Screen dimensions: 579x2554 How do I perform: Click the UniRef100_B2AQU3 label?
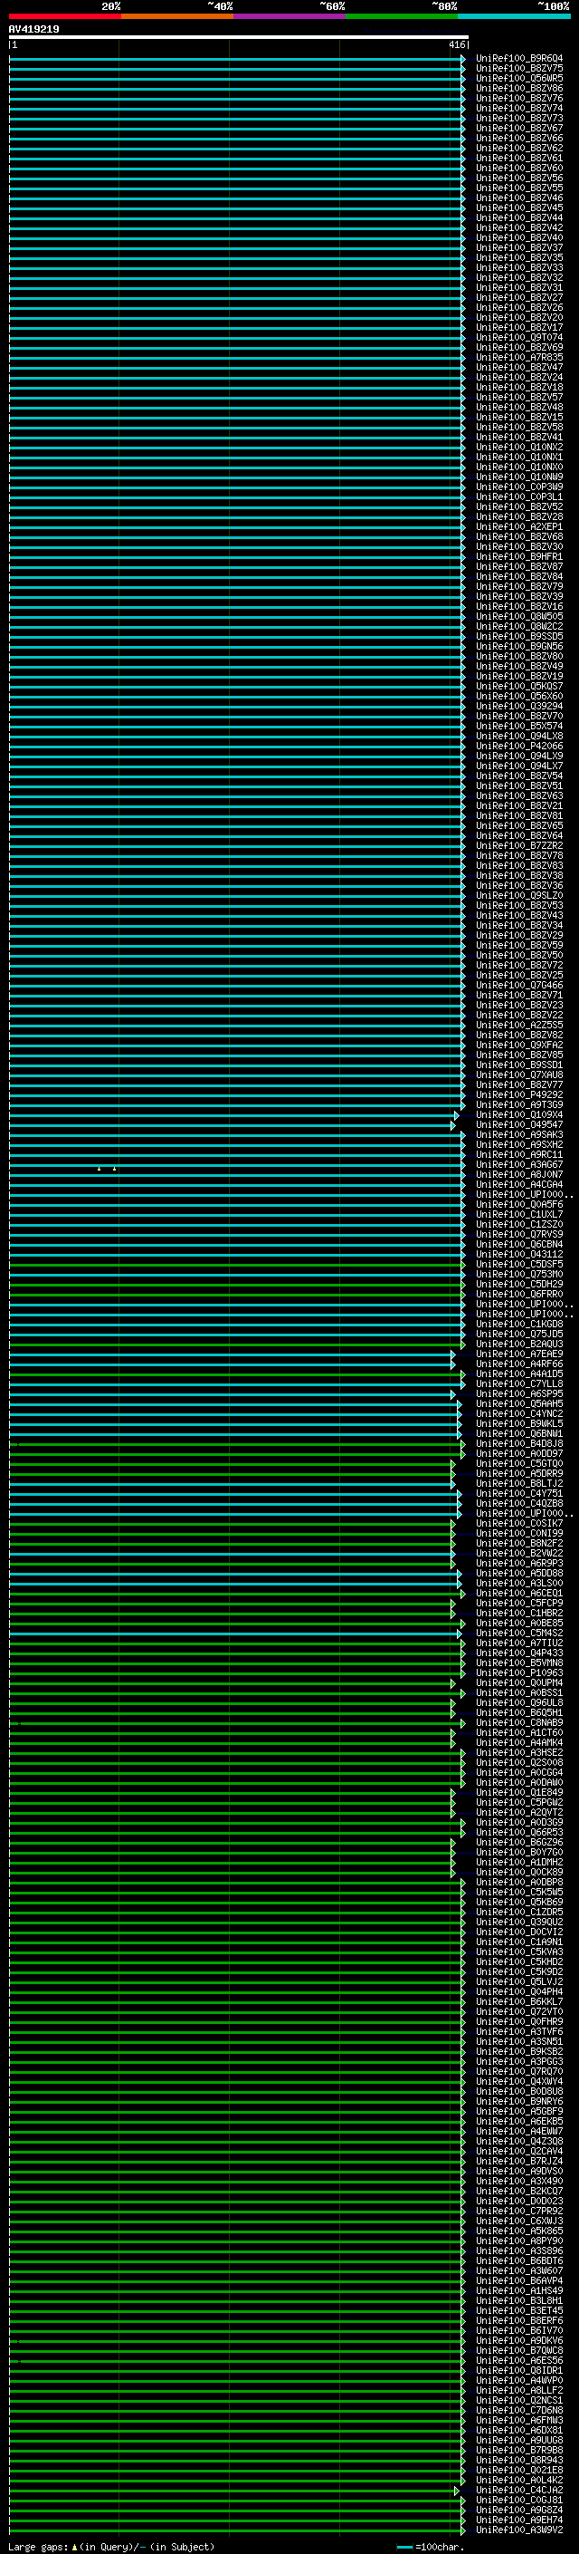(x=519, y=1344)
